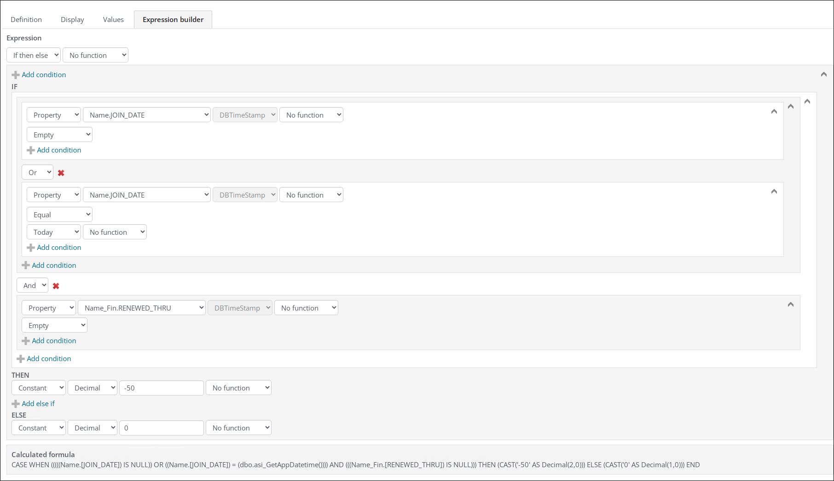834x481 pixels.
Task: Click the ELSE value field containing 0
Action: coord(161,428)
